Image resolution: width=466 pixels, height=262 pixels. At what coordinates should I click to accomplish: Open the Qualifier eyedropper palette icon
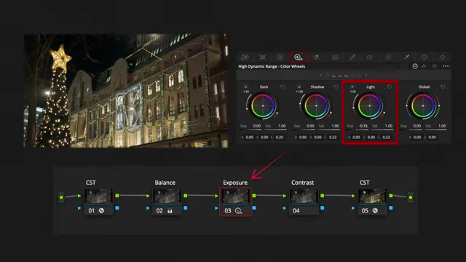[406, 57]
